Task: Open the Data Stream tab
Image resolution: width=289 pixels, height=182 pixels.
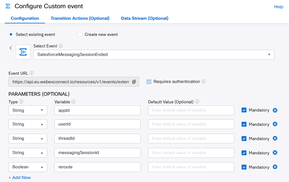Action: pyautogui.click(x=144, y=18)
